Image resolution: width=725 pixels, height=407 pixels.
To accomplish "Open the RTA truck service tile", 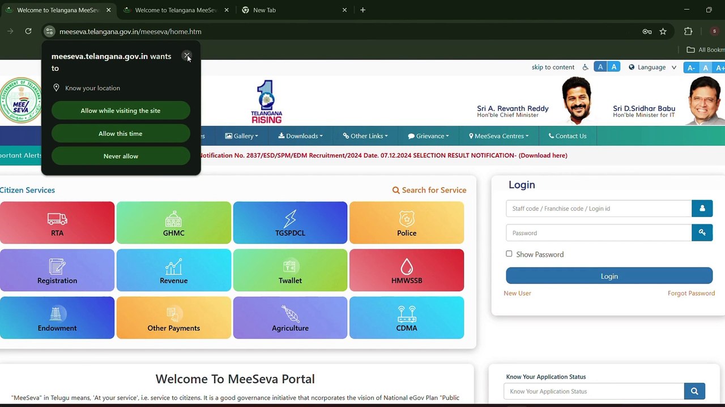I will coord(57,223).
